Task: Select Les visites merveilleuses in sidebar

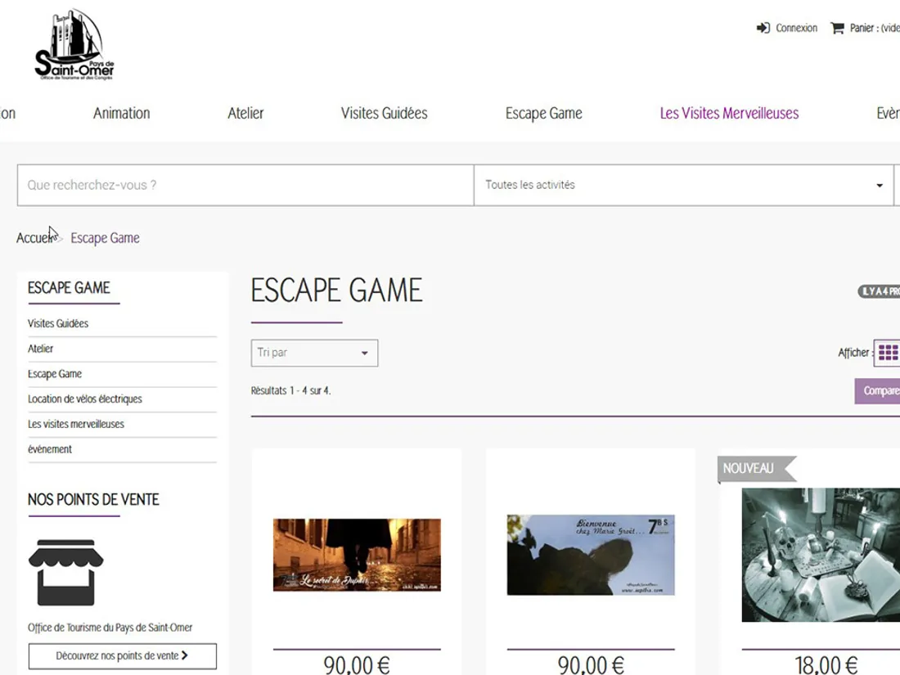Action: pyautogui.click(x=76, y=424)
